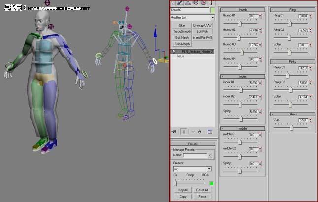This screenshot has width=318, height=202.
Task: Open the Modifier List dropdown
Action: 192,17
